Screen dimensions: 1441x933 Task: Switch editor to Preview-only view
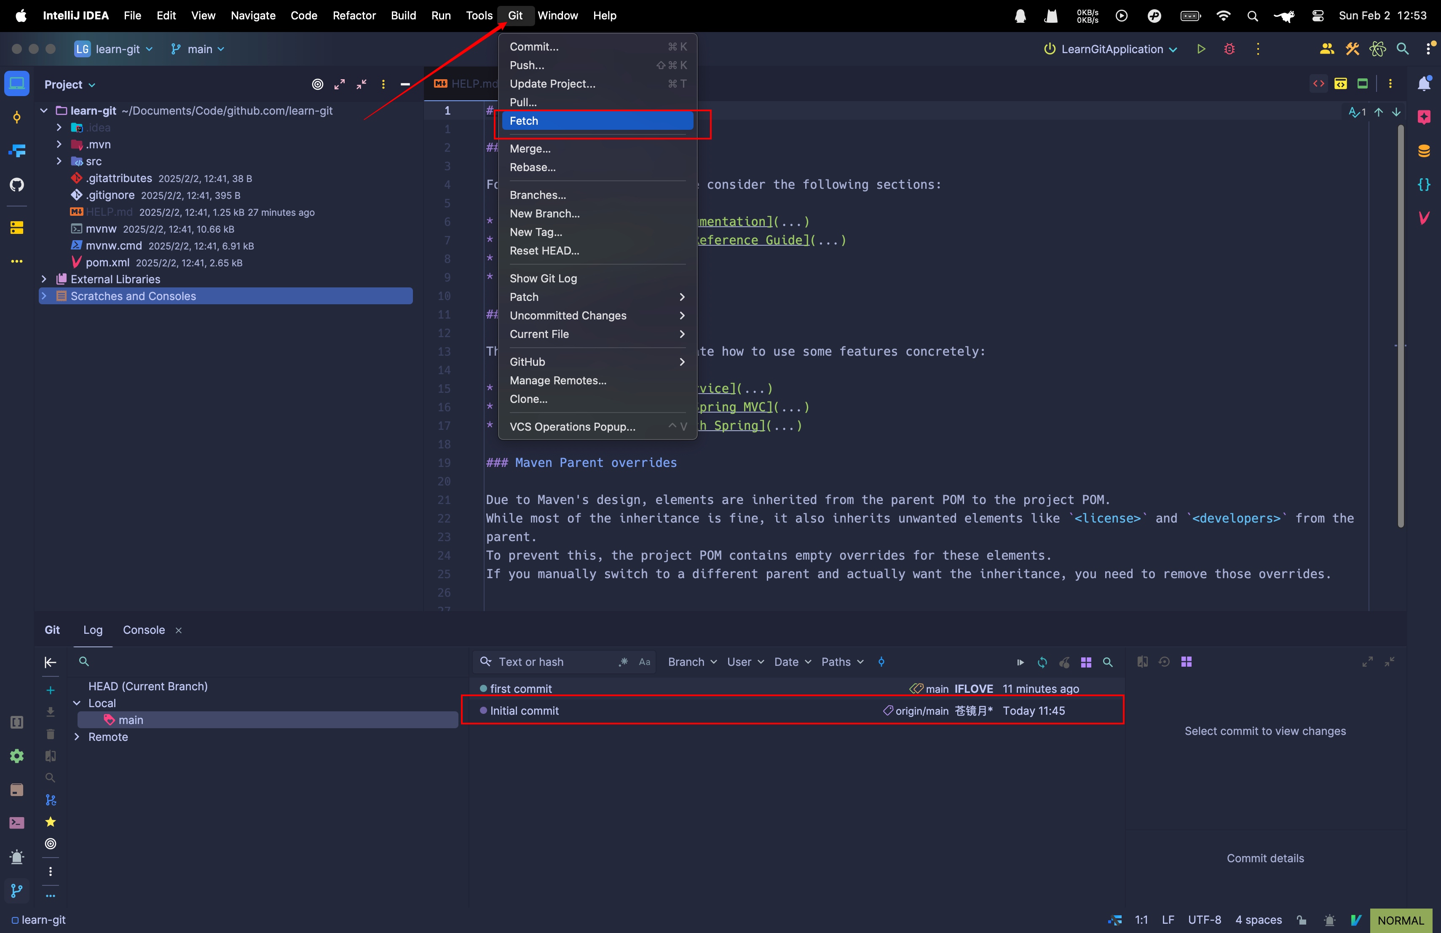1362,83
